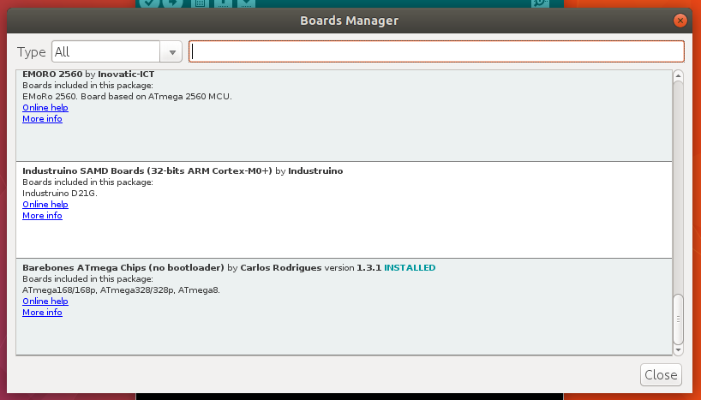The image size is (701, 400).
Task: Open Online help for Industruino SAMD Boards
Action: (x=45, y=204)
